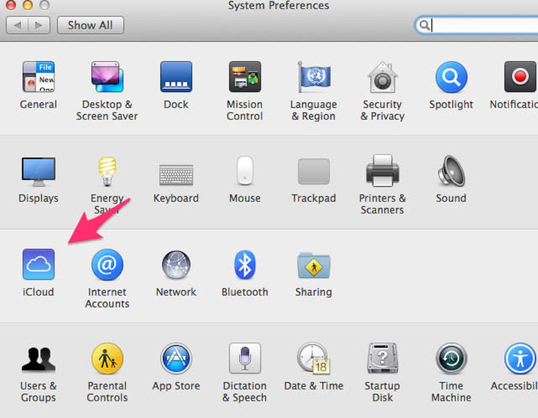Open Time Machine preferences icon
The width and height of the screenshot is (538, 418).
pos(451,359)
